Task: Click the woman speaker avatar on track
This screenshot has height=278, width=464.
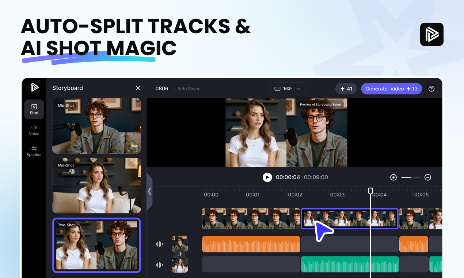Action: click(180, 265)
